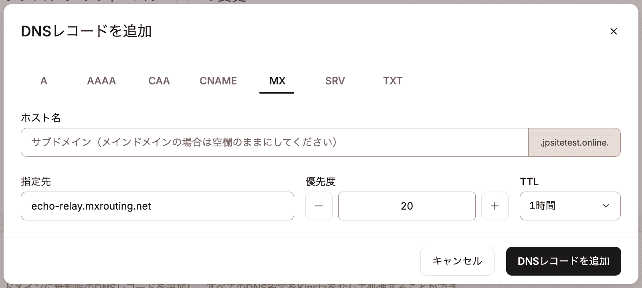Click the DNSレコードを追加 dialog title

click(87, 31)
